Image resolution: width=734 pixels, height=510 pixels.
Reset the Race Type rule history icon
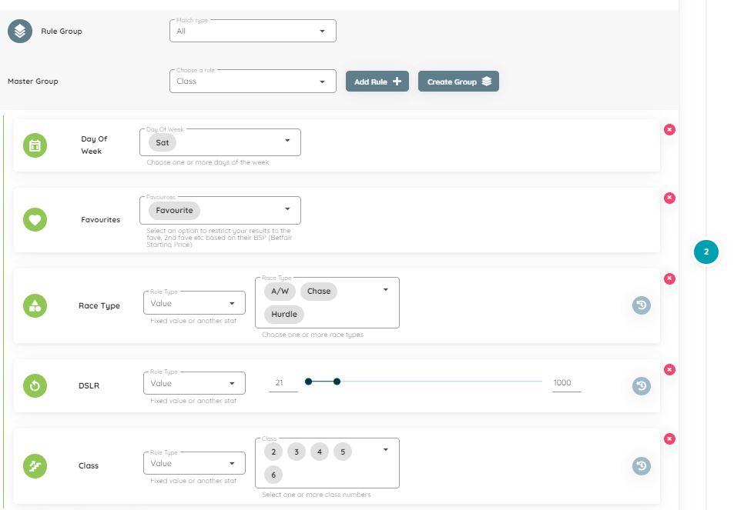642,305
